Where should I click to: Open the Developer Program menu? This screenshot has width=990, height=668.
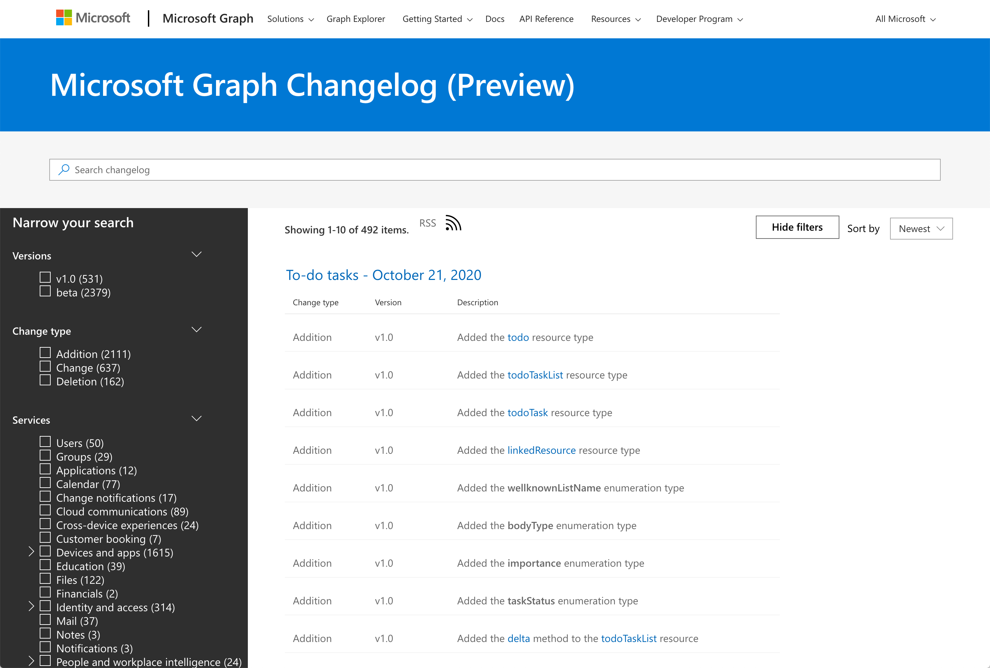[x=699, y=19]
